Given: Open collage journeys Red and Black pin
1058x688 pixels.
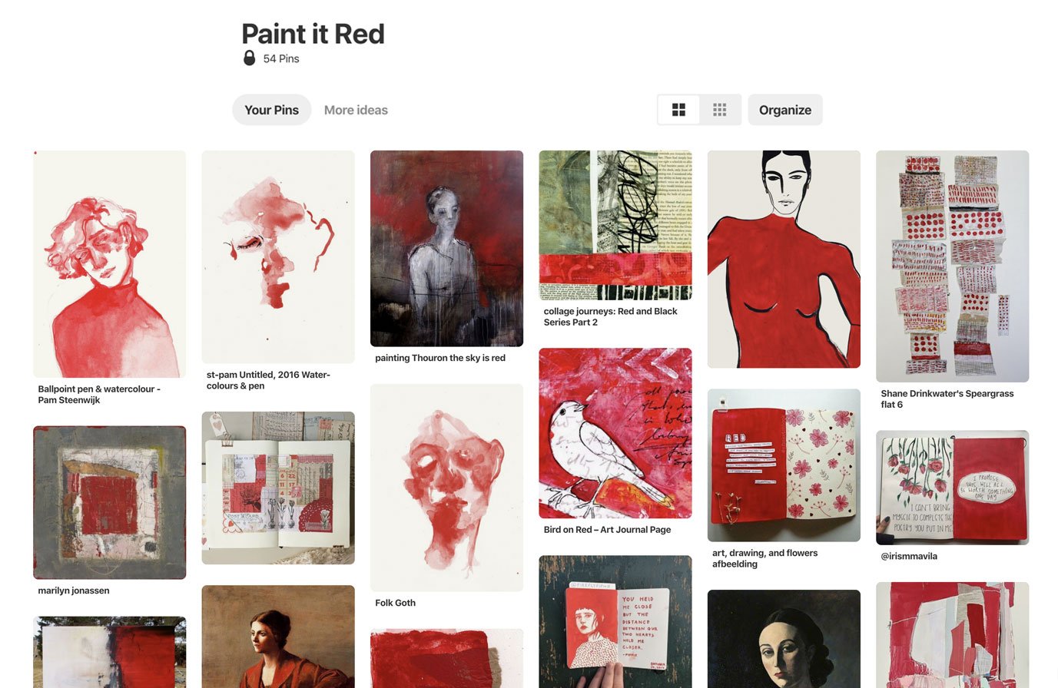Looking at the screenshot, I should [615, 225].
